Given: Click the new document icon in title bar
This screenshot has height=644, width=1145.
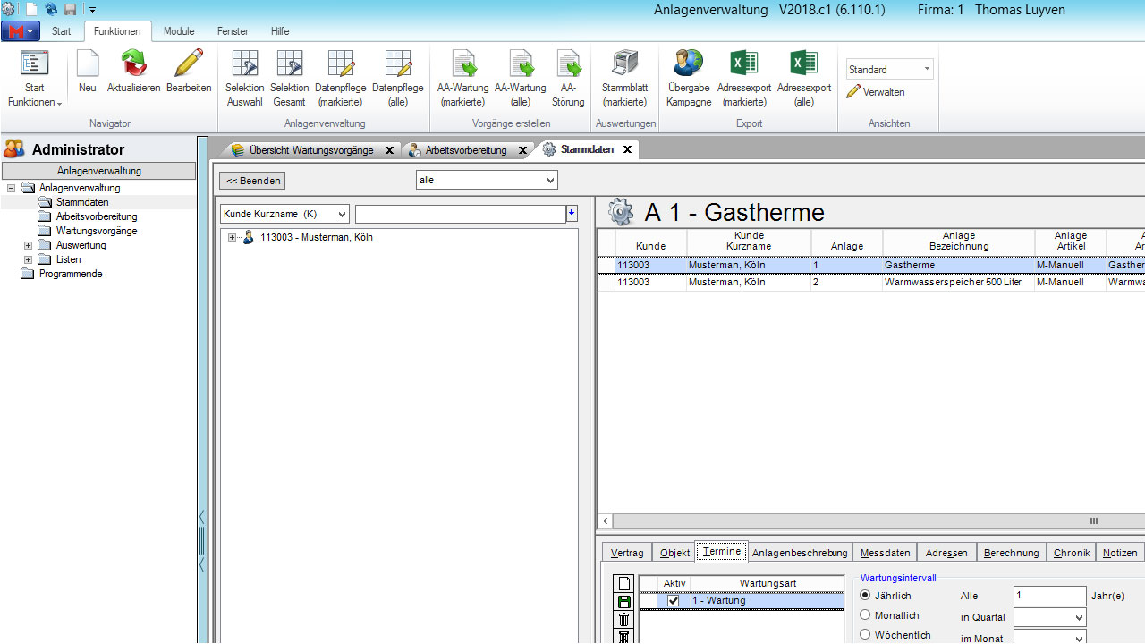Looking at the screenshot, I should click(31, 9).
